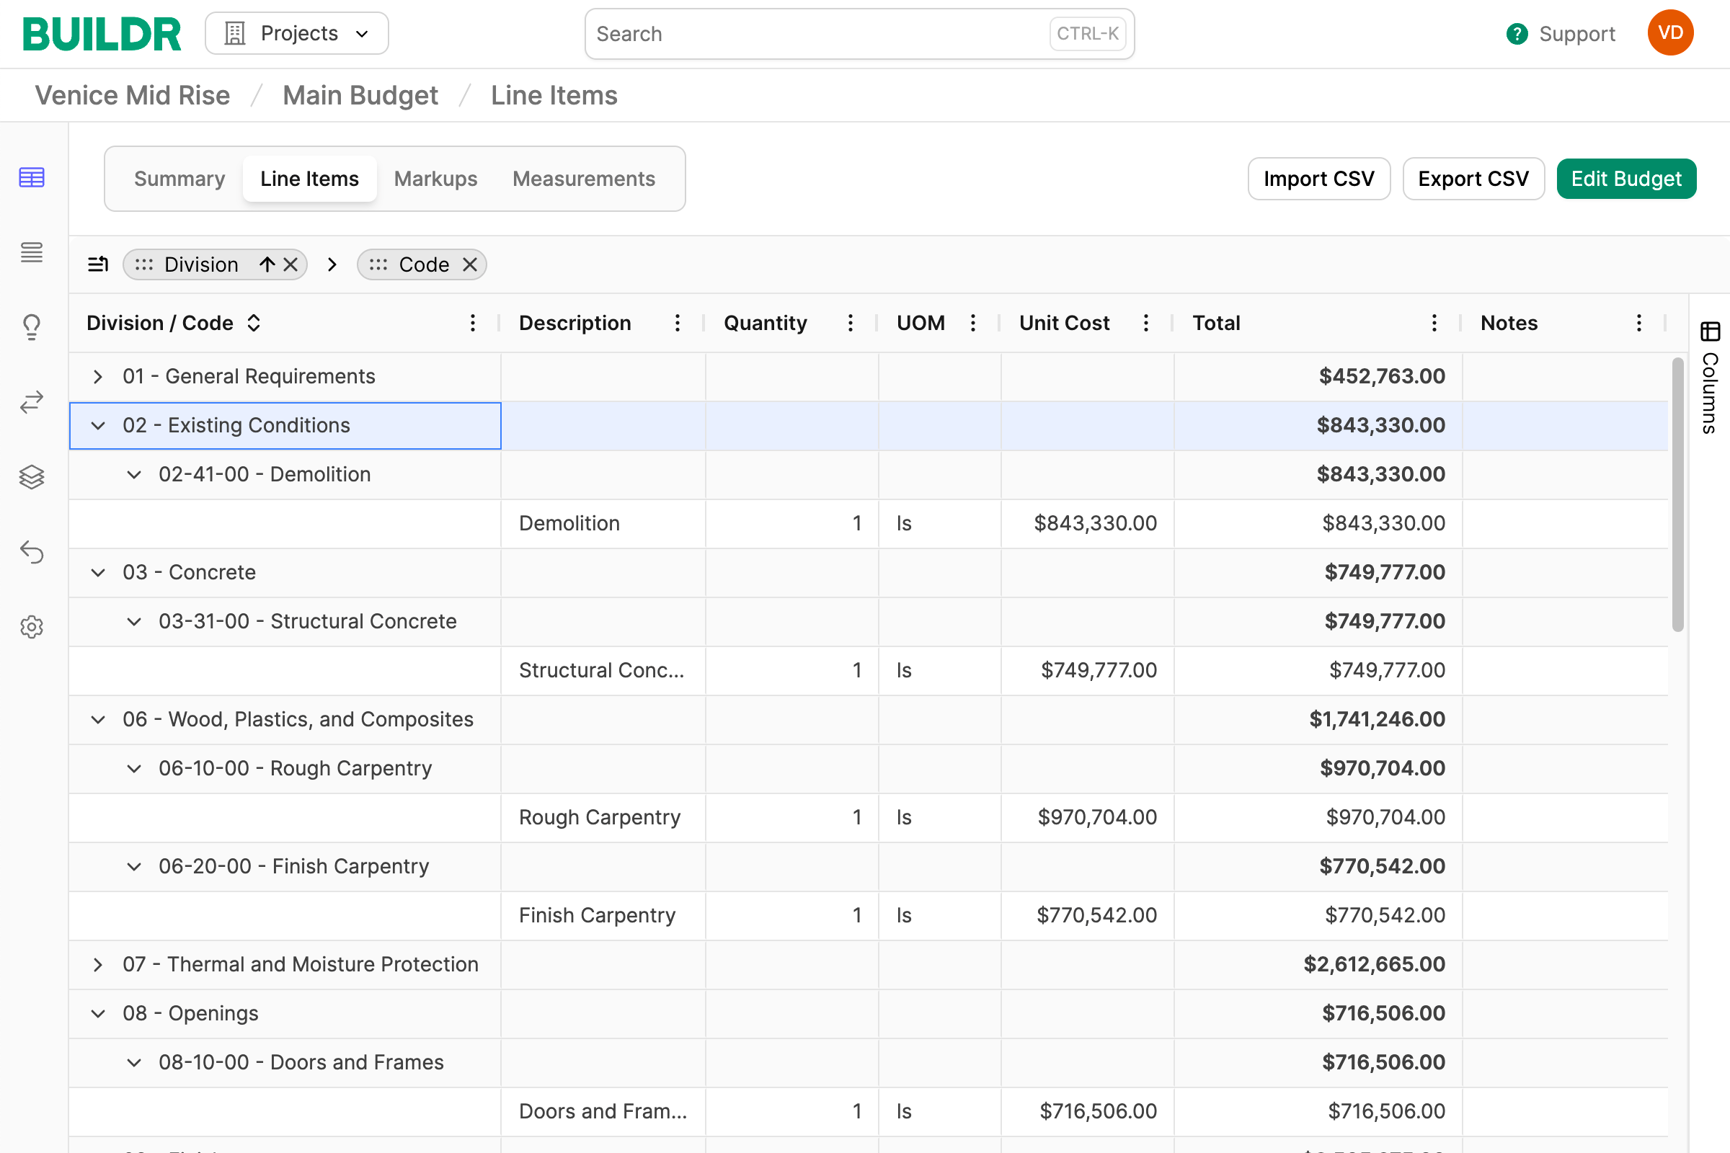Click the lightbulb icon in the sidebar
The width and height of the screenshot is (1730, 1153).
tap(32, 327)
